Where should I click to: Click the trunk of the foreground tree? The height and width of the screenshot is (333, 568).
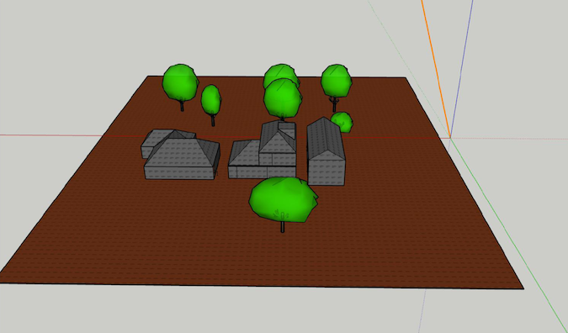(283, 226)
